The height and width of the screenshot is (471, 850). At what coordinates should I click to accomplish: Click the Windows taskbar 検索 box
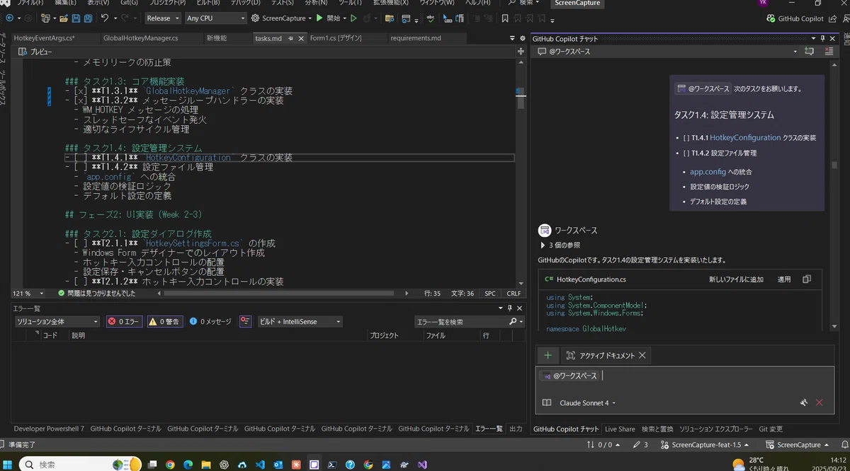click(79, 465)
